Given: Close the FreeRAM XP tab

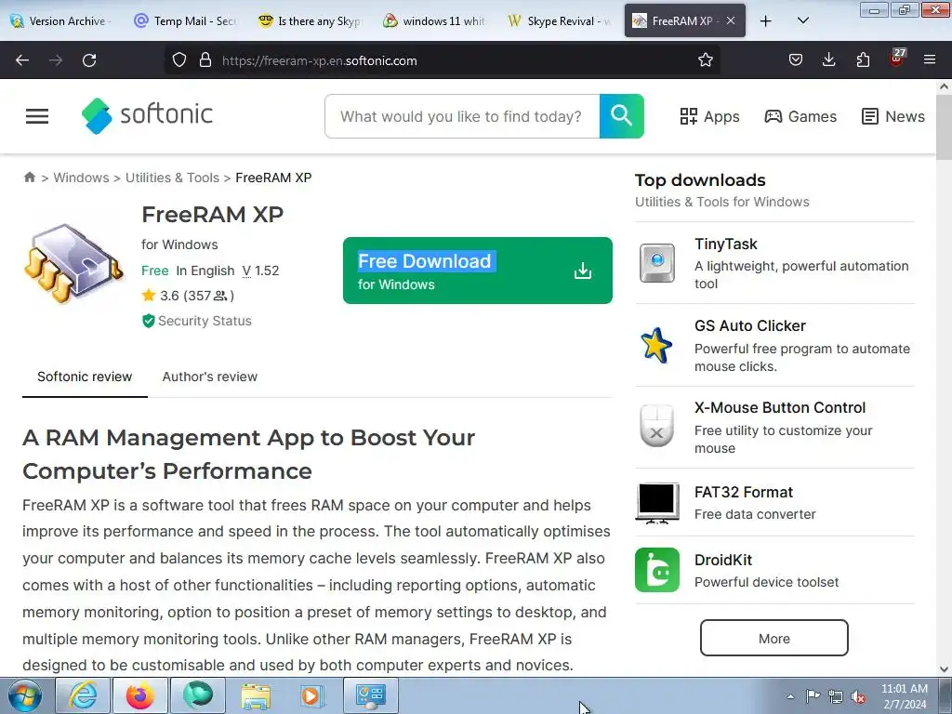Looking at the screenshot, I should [731, 20].
